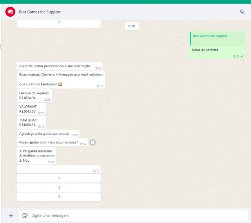Select the 'Todas as partidas' sent message
Image resolution: width=251 pixels, height=223 pixels.
point(217,45)
